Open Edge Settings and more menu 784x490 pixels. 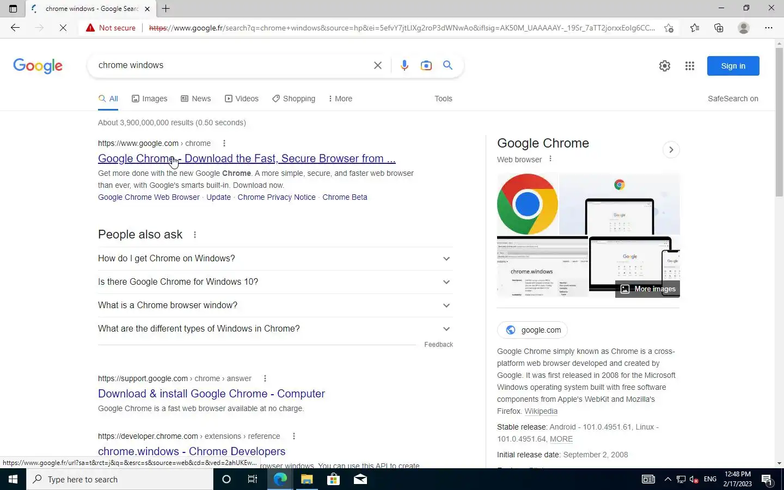coord(769,28)
